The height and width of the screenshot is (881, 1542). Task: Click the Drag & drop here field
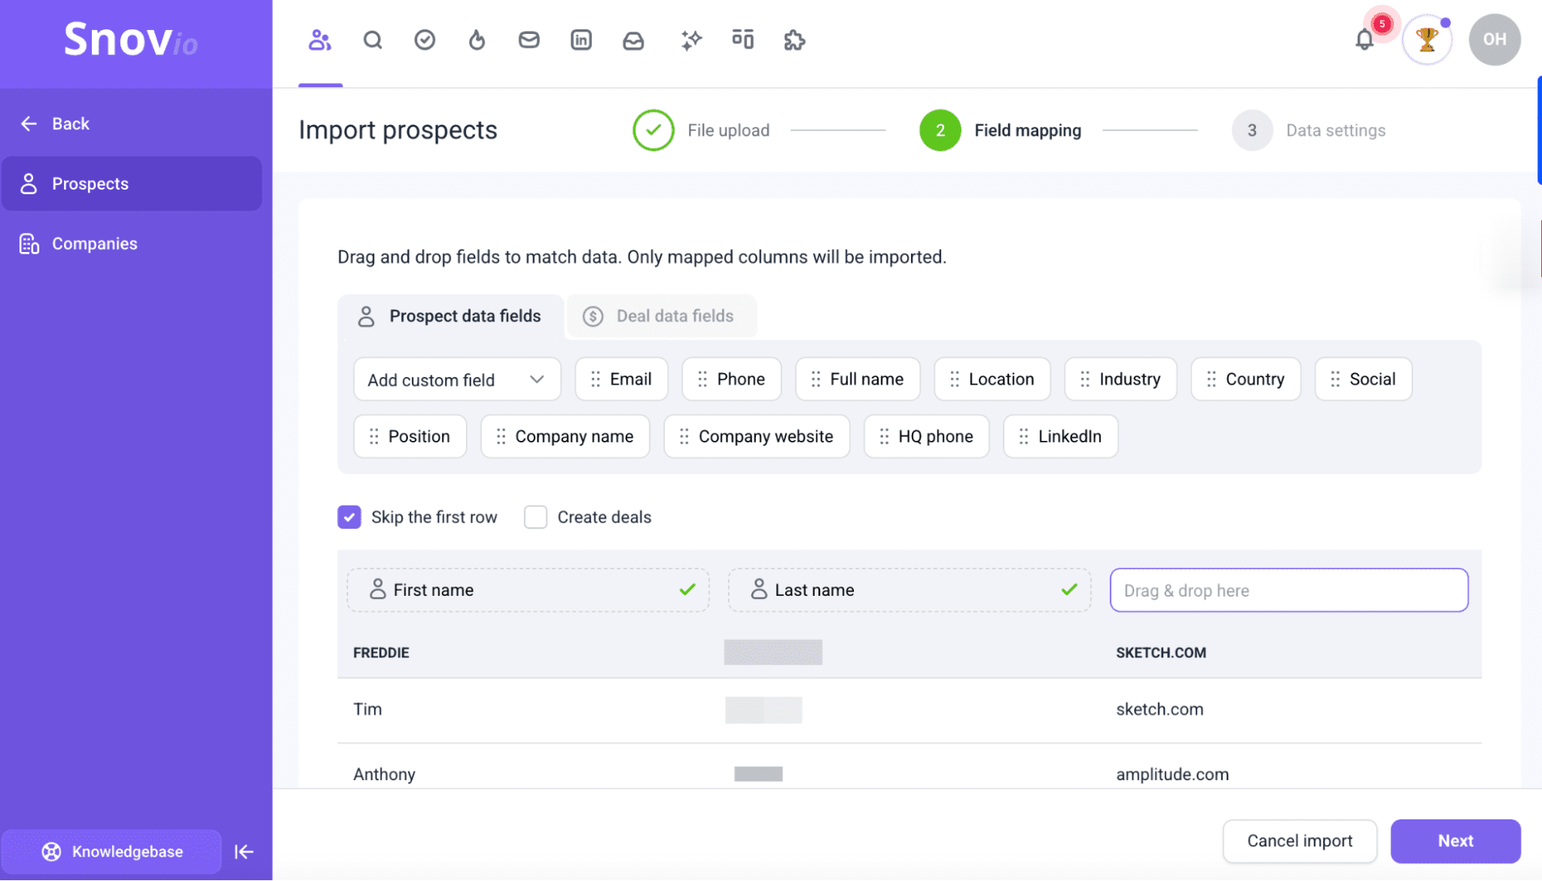pyautogui.click(x=1288, y=590)
